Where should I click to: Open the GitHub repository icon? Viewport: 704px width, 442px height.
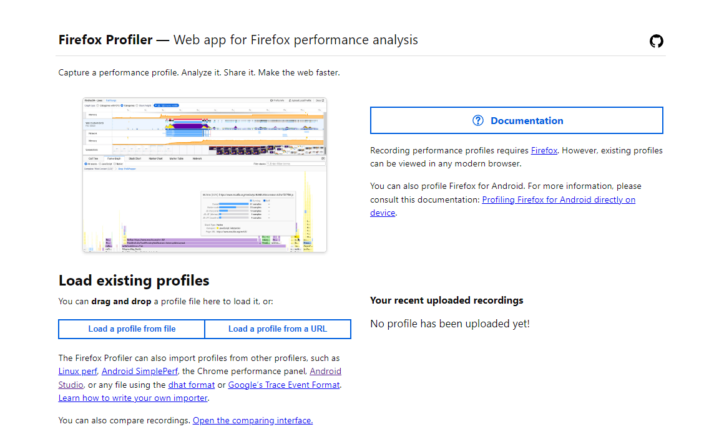[x=656, y=41]
